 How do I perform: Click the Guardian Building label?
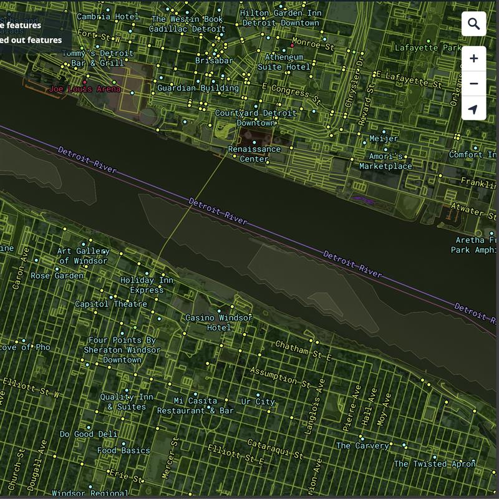click(198, 88)
